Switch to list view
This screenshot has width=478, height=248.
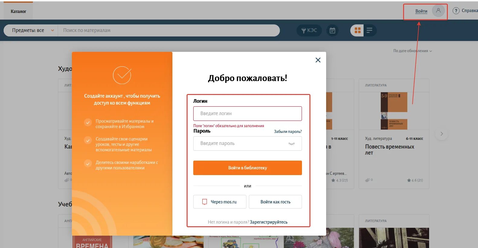(370, 30)
